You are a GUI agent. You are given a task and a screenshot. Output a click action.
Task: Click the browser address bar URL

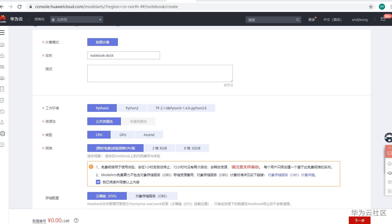click(107, 7)
